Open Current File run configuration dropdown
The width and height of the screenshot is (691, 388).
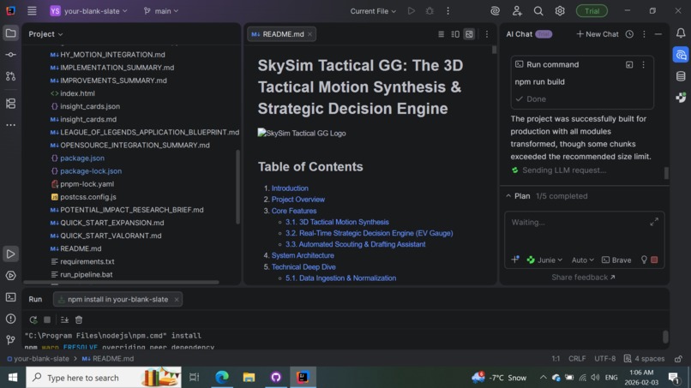coord(373,11)
